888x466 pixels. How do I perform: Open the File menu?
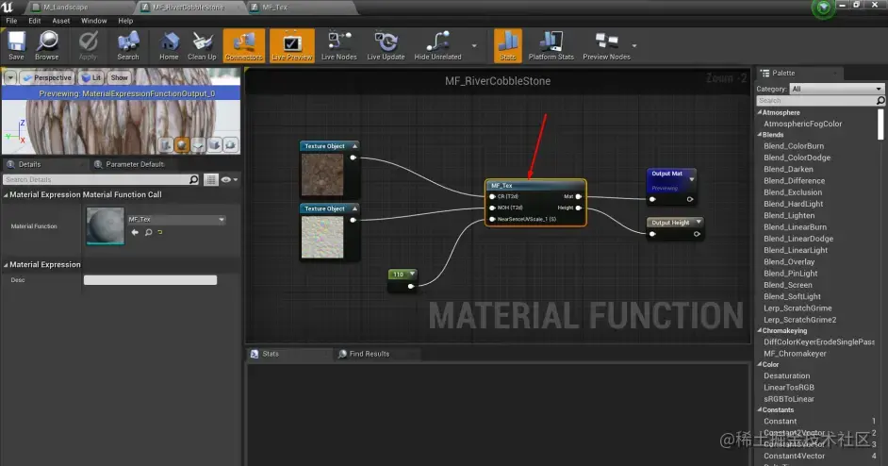(11, 21)
